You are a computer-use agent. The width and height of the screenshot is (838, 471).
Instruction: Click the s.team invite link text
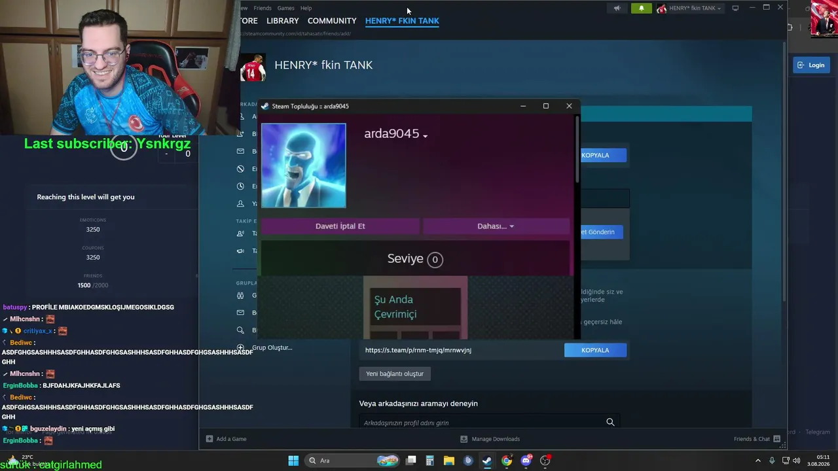click(x=418, y=350)
